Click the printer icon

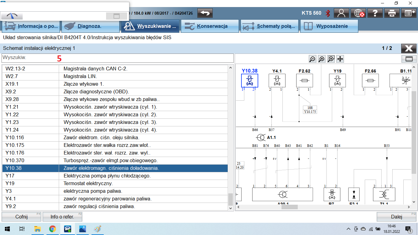point(392,13)
